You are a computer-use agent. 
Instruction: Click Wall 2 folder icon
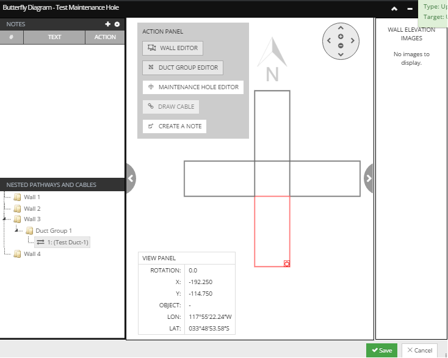(x=18, y=209)
